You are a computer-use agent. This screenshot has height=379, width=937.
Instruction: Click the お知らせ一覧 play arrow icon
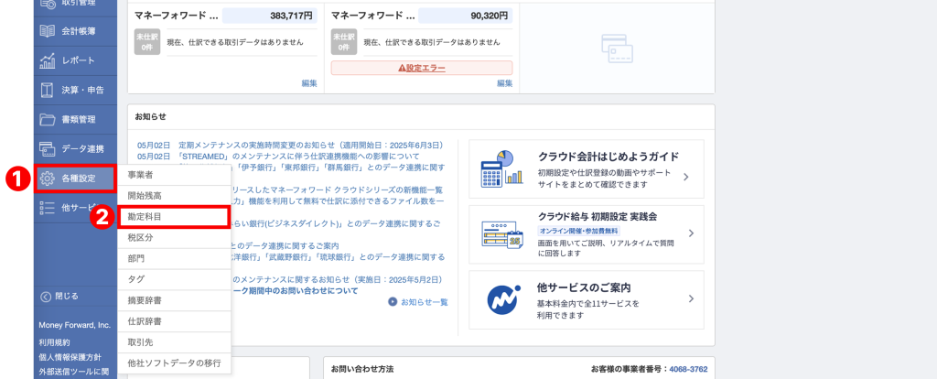coord(393,302)
